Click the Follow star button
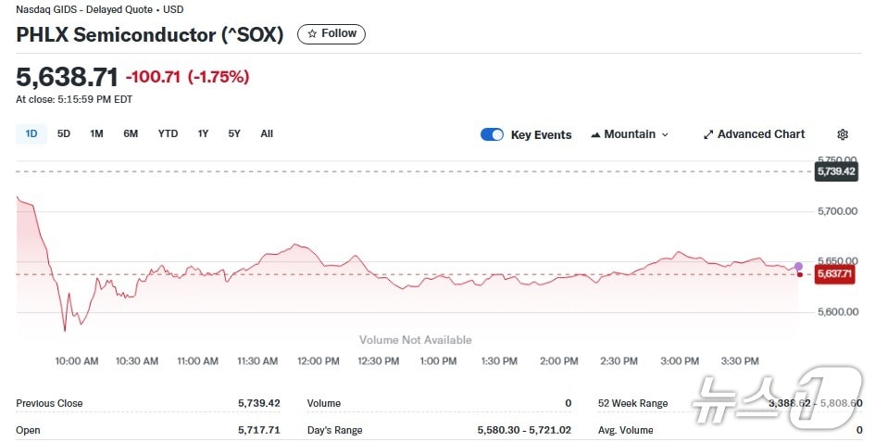The image size is (875, 442). (331, 34)
